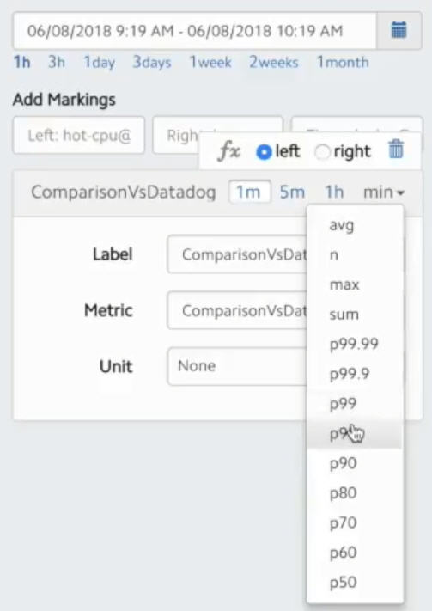Select the left axis radio button
This screenshot has width=432, height=611.
point(264,151)
